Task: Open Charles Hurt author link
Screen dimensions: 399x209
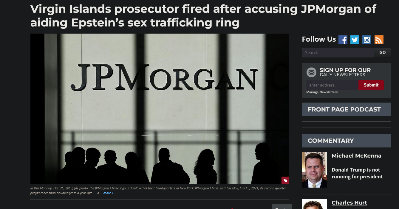Action: click(x=349, y=203)
